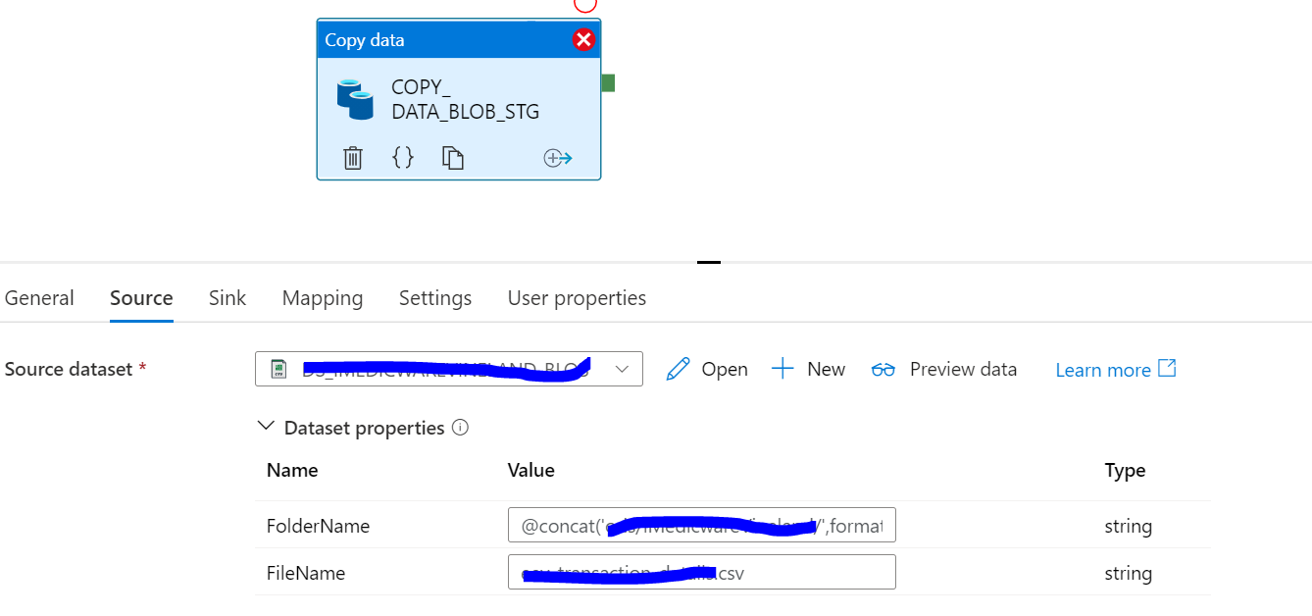The height and width of the screenshot is (616, 1312).
Task: Click the glasses icon for Preview data
Action: coord(883,370)
